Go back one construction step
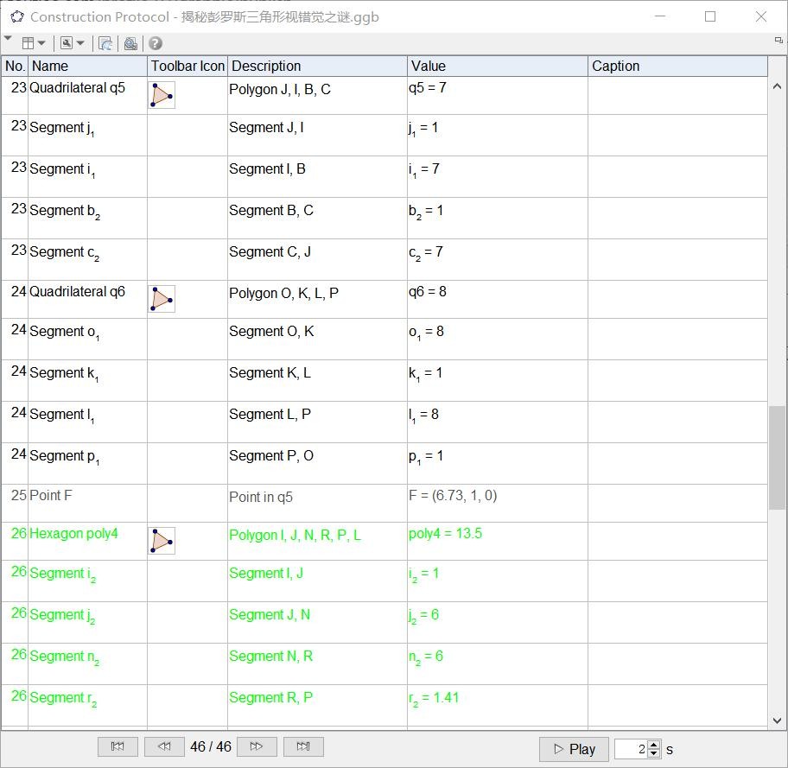This screenshot has width=788, height=768. (x=164, y=747)
